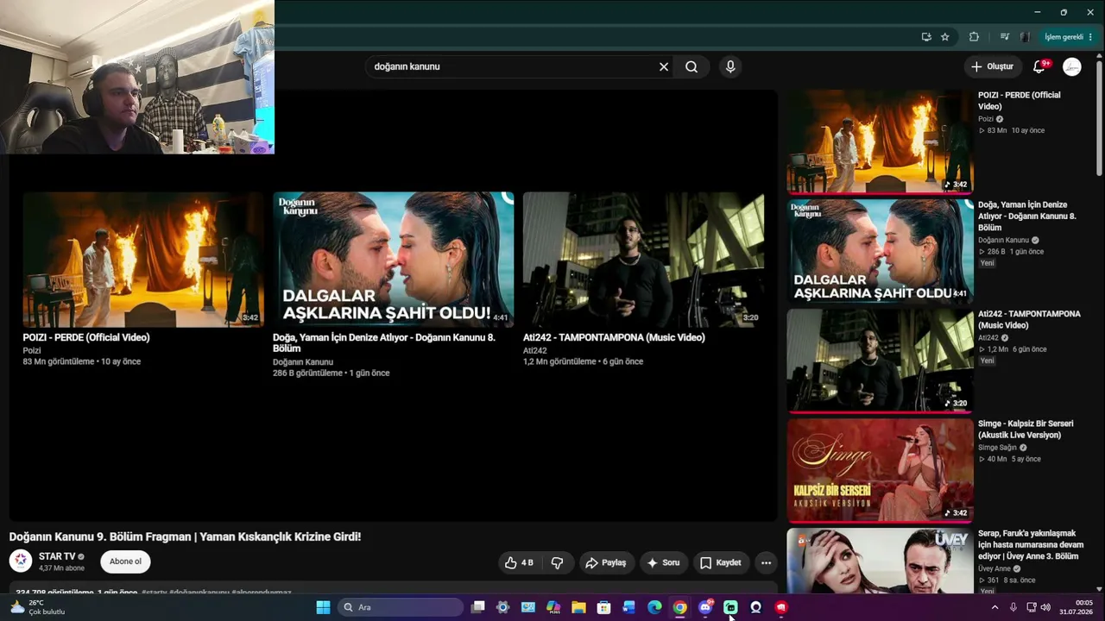The width and height of the screenshot is (1105, 621).
Task: Open Task View on the taskbar
Action: (477, 607)
